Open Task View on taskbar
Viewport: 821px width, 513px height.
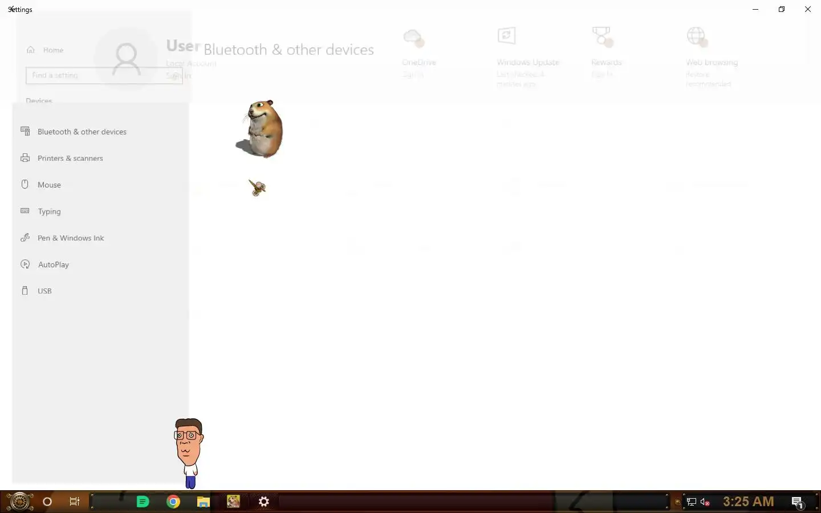75,502
